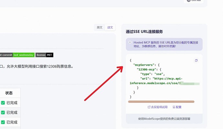Image resolution: width=223 pixels, height=129 pixels.
Task: Click the info icon in SSE notice
Action: click(x=130, y=42)
